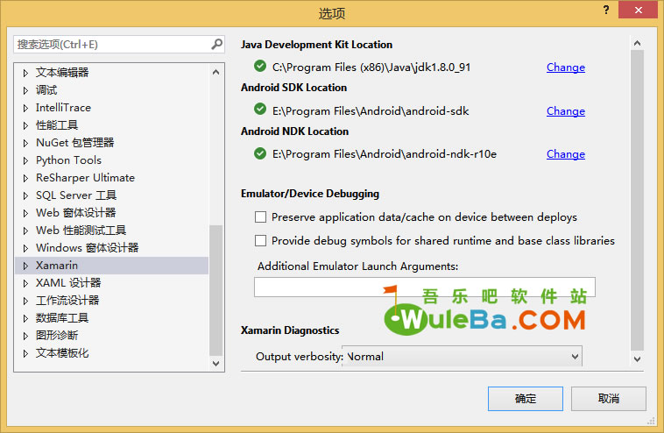Screen dimensions: 664x433
Task: Select 数据库工具 in the tree
Action: tap(62, 318)
